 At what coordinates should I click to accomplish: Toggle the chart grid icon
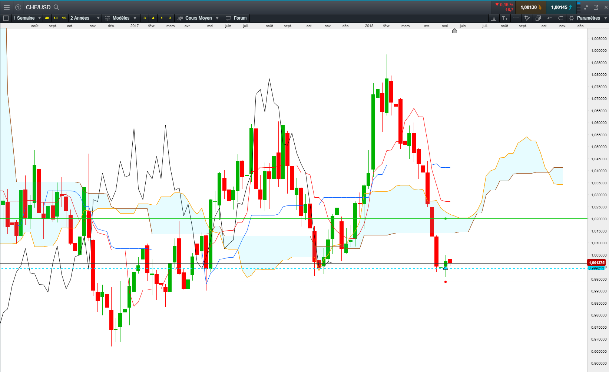[x=516, y=18]
